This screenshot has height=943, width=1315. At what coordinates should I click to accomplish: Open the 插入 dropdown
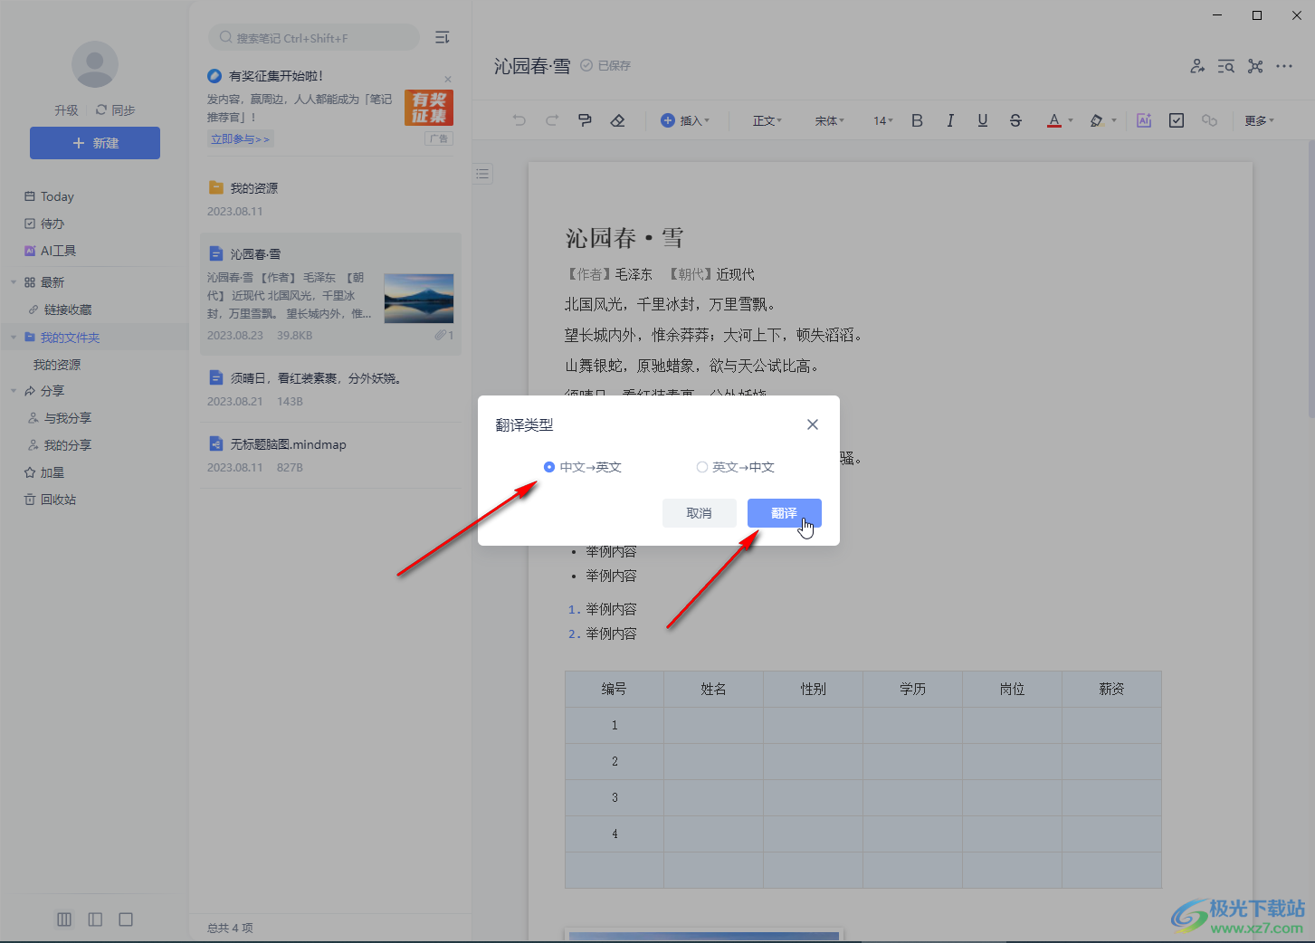tap(685, 120)
